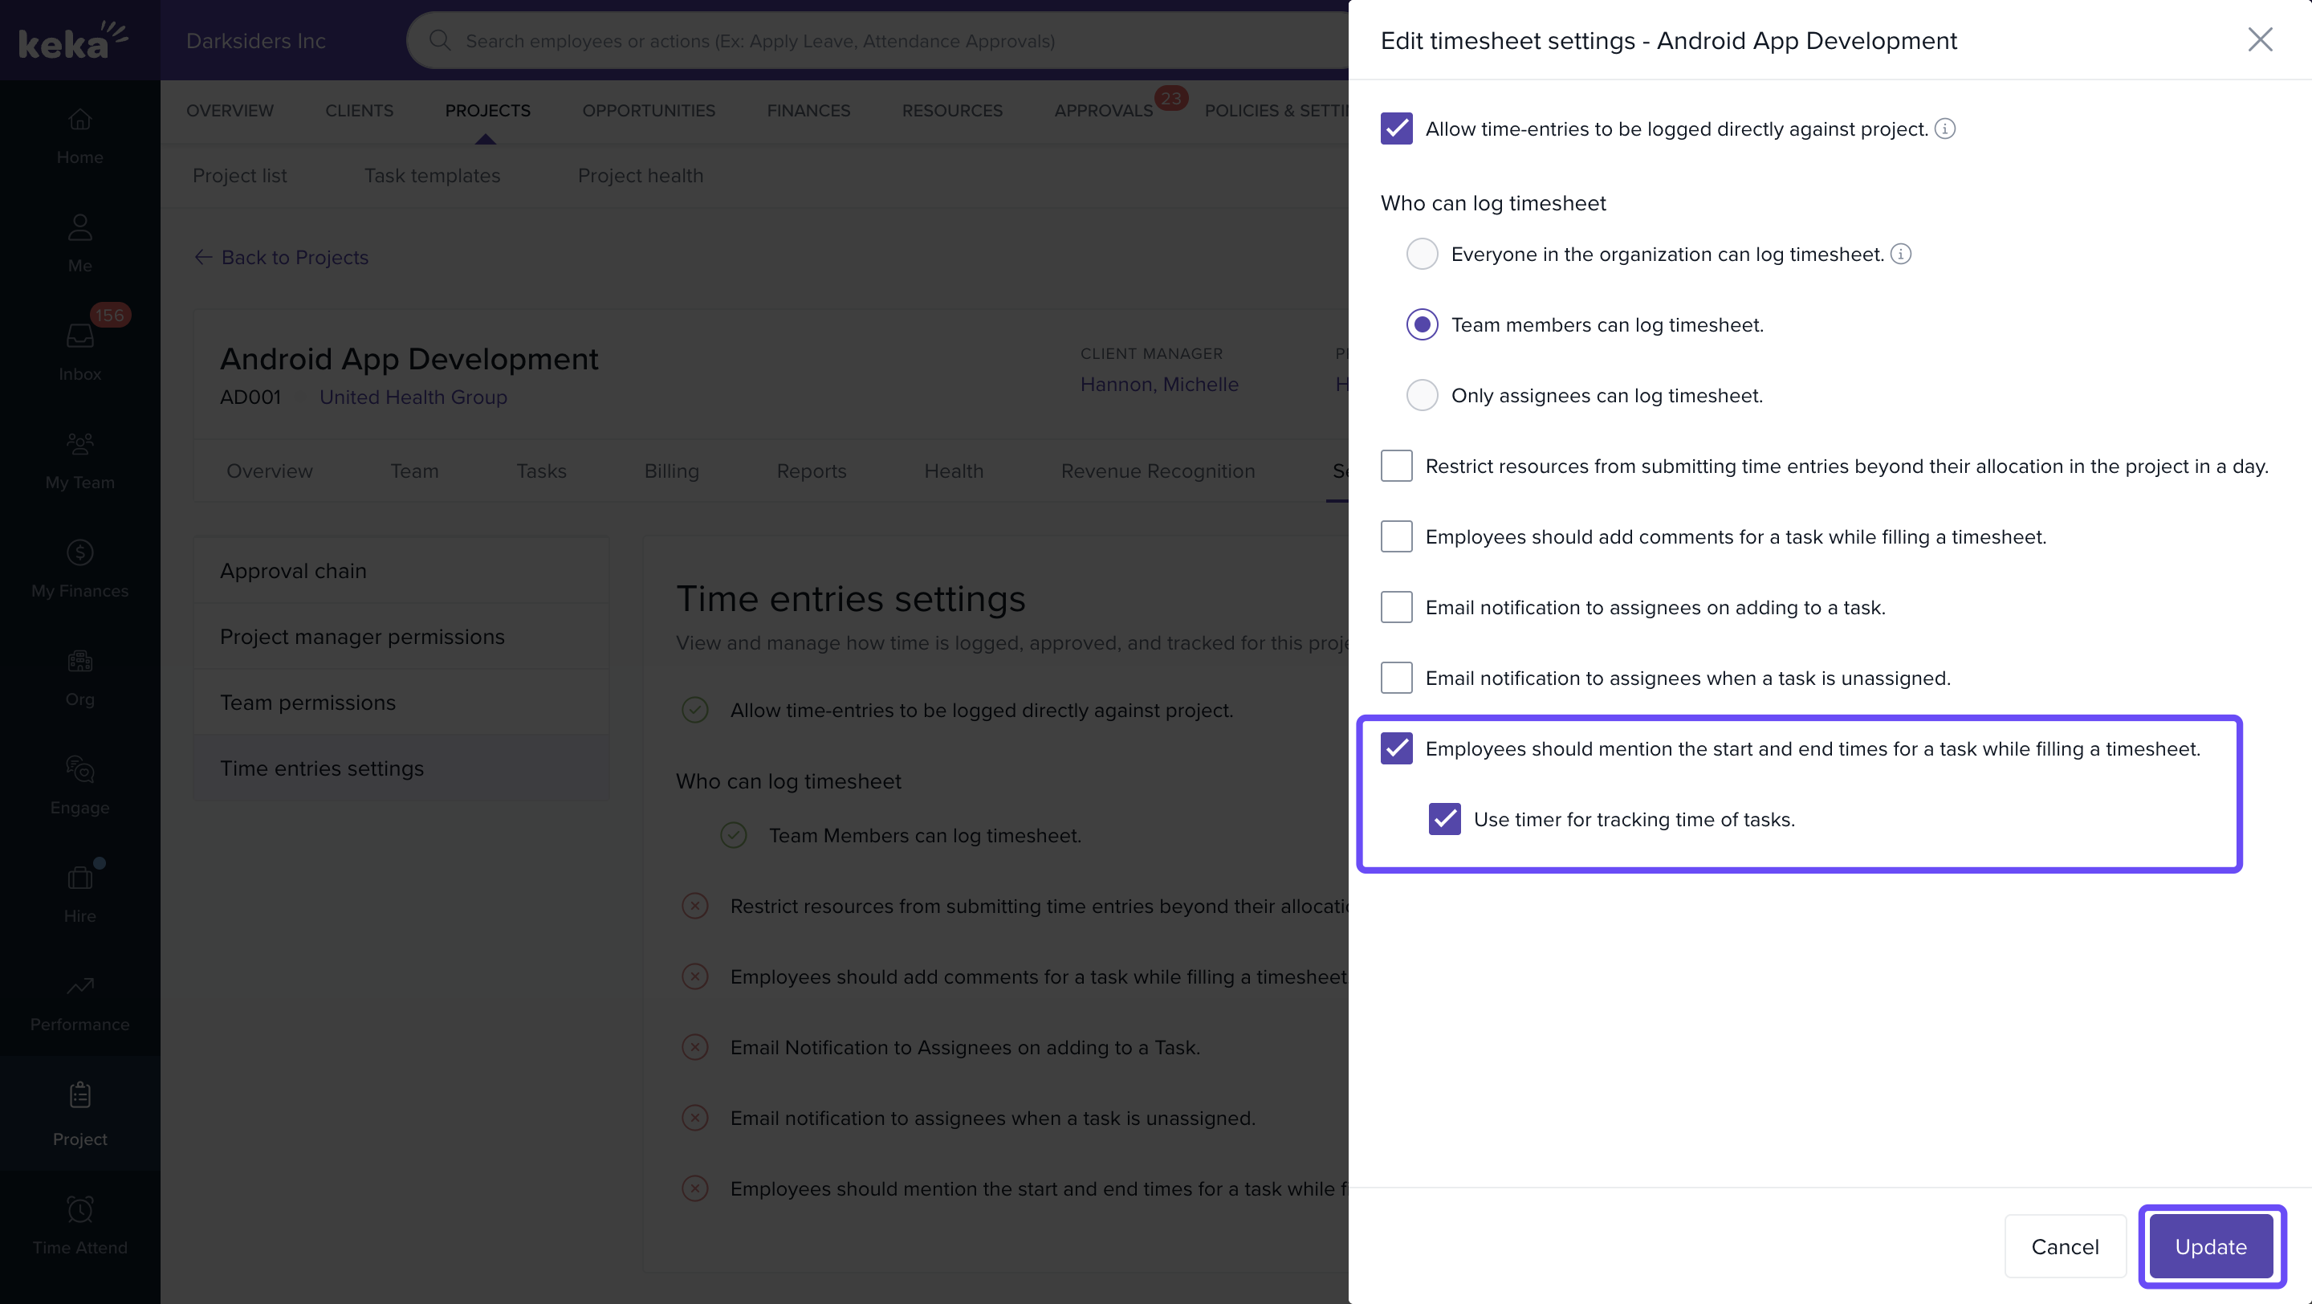
Task: Open My Finances dollar icon
Action: pyautogui.click(x=80, y=552)
